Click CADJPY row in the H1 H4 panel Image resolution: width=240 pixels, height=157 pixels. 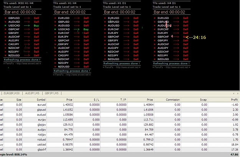(71, 55)
